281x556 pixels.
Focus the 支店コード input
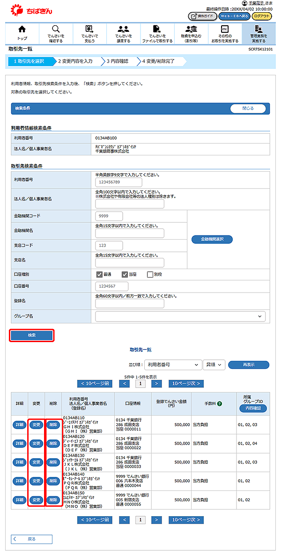(109, 245)
